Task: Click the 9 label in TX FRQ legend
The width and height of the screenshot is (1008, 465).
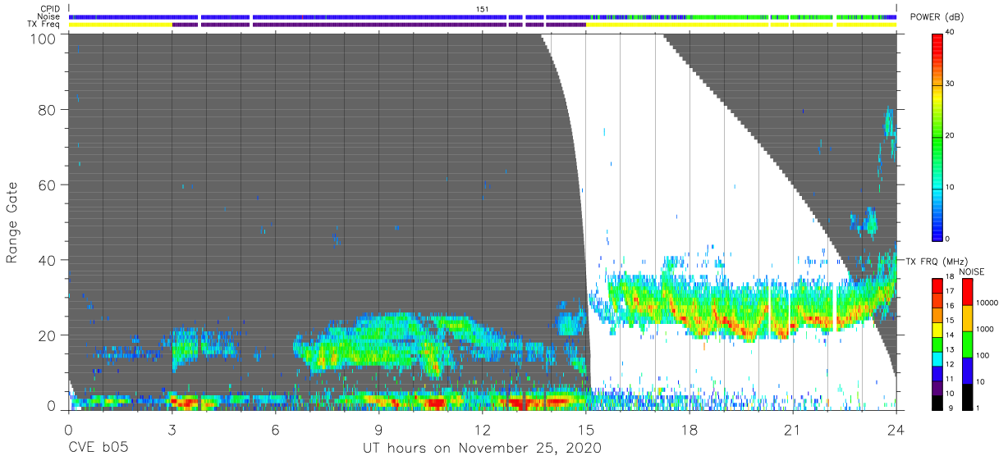Action: pyautogui.click(x=951, y=408)
